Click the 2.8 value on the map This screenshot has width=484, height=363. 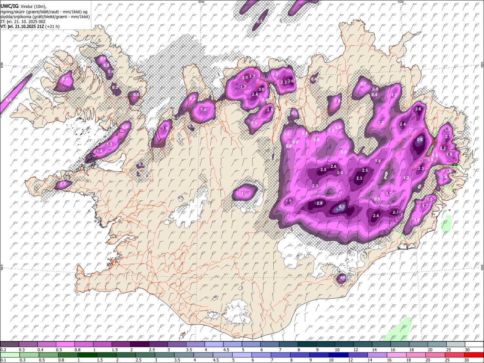click(320, 203)
